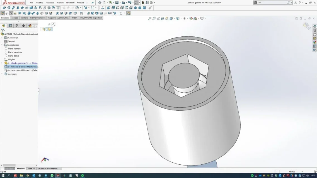Select the Studio di movimento 1 tab

[x=48, y=169]
